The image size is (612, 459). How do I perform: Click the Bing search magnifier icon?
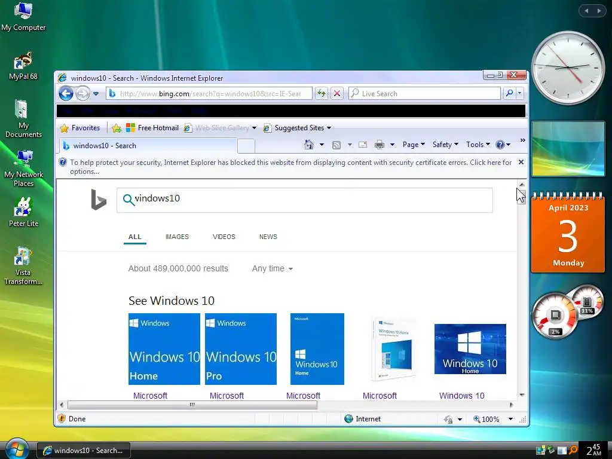click(128, 200)
